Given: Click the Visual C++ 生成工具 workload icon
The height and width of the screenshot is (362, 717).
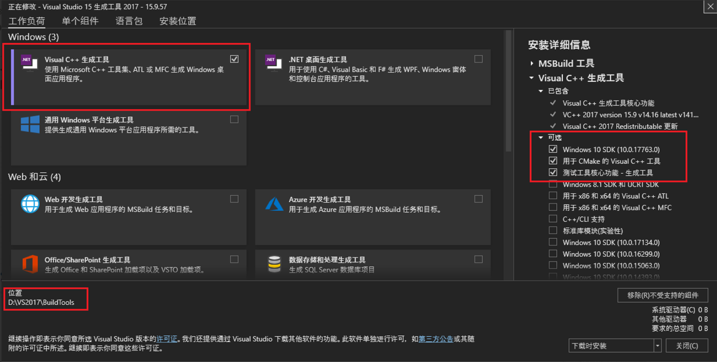Looking at the screenshot, I should coord(29,63).
